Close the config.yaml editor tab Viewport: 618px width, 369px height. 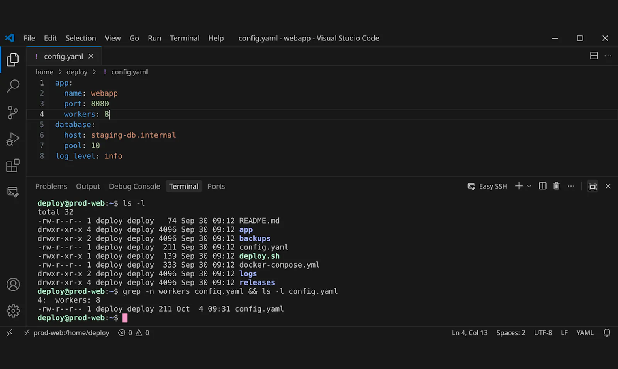(x=91, y=56)
